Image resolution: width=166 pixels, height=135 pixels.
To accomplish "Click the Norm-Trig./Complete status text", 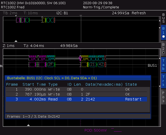I will pyautogui.click(x=101, y=7).
